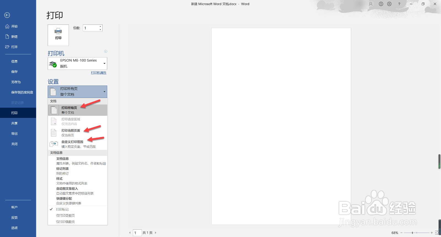441x237 pixels.
Task: Click the home icon beside 开始
Action: point(7,26)
